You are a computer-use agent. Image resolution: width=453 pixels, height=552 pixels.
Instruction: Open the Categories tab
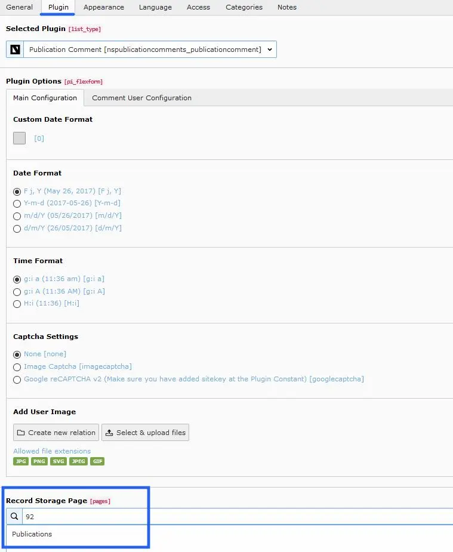tap(244, 7)
